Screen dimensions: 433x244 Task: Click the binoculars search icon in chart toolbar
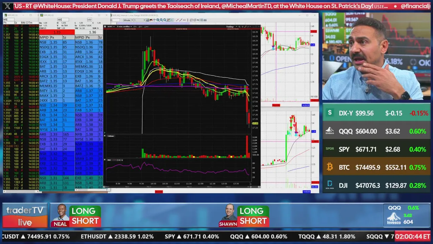151,20
